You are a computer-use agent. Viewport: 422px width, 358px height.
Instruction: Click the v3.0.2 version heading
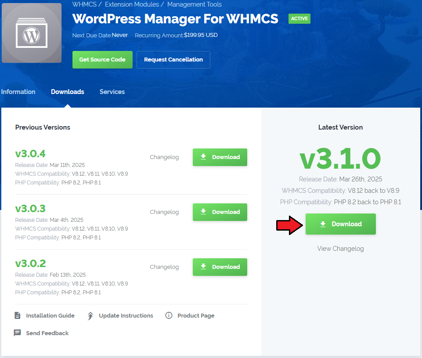coord(30,264)
